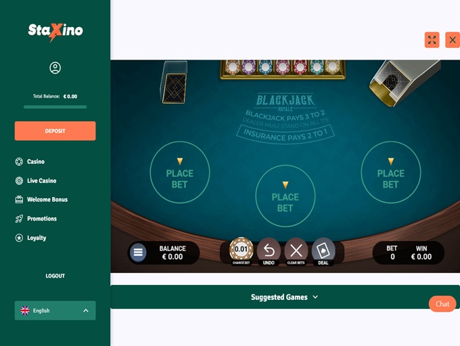460x346 pixels.
Task: Undo the last bet
Action: coord(269,252)
